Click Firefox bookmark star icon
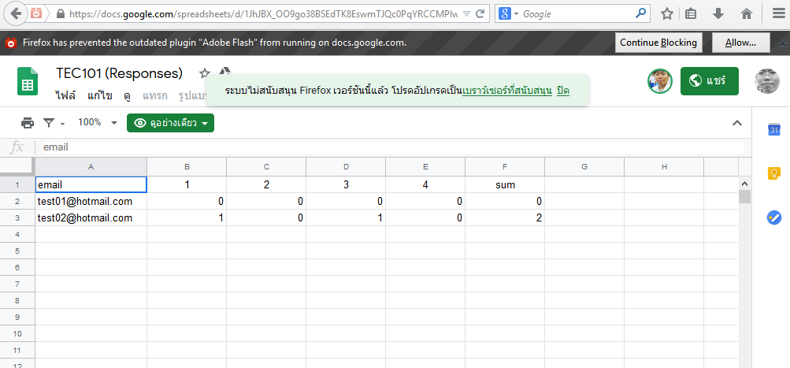The image size is (790, 368). pos(666,13)
